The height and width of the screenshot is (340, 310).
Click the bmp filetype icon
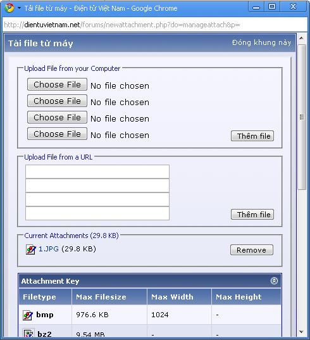[x=28, y=315]
